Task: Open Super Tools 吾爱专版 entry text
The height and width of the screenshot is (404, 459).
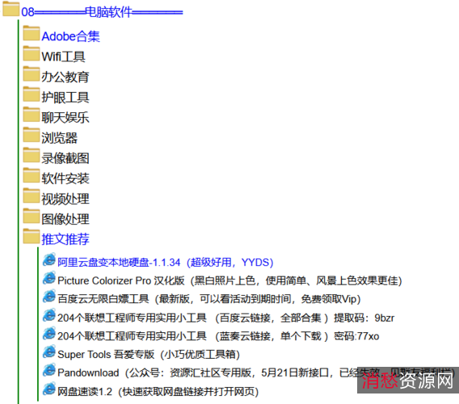Action: (x=149, y=354)
